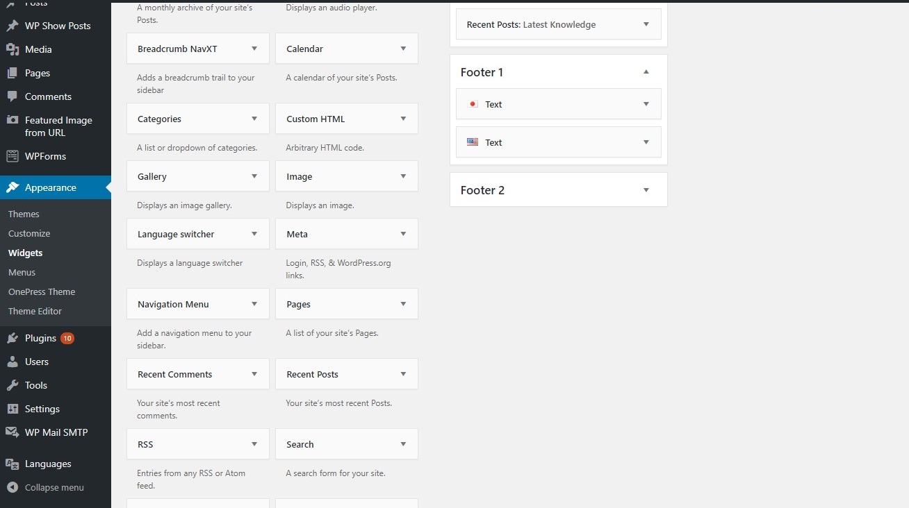Expand the Categories widget arrow

(254, 119)
